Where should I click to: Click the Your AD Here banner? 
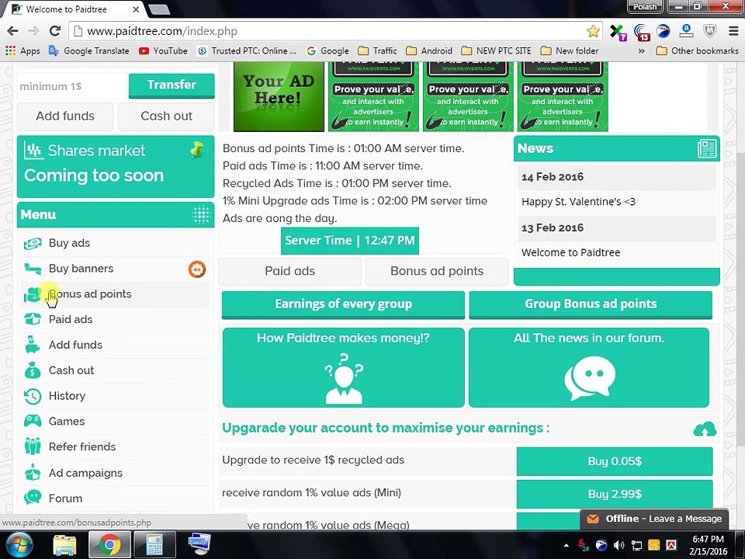point(279,96)
